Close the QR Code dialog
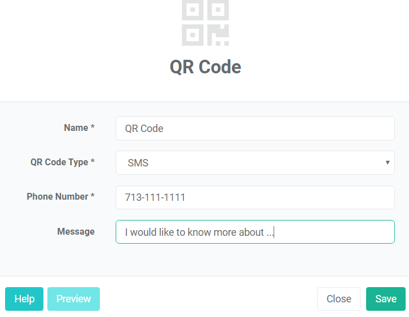This screenshot has width=409, height=317. pos(338,299)
